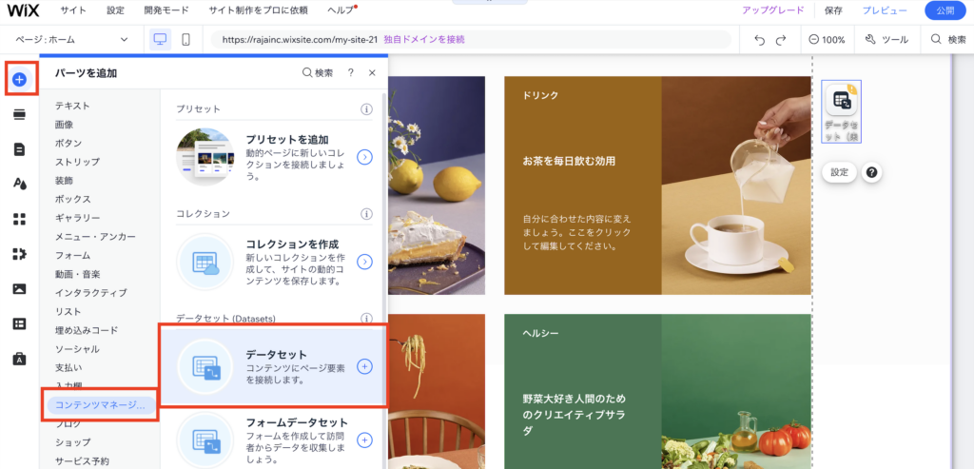The image size is (974, 469).
Task: Open info icon beside プリセット heading
Action: pos(366,109)
